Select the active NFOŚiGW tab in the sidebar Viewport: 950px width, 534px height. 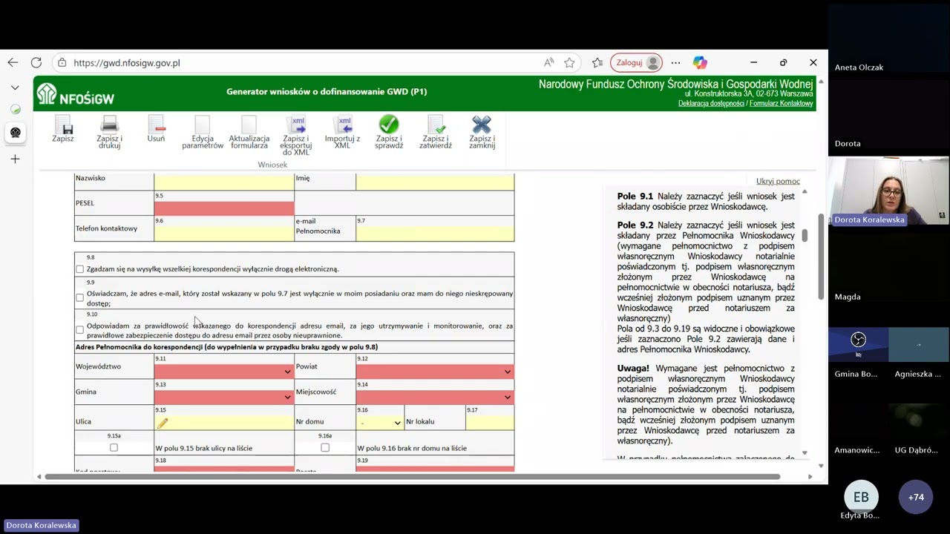click(15, 133)
